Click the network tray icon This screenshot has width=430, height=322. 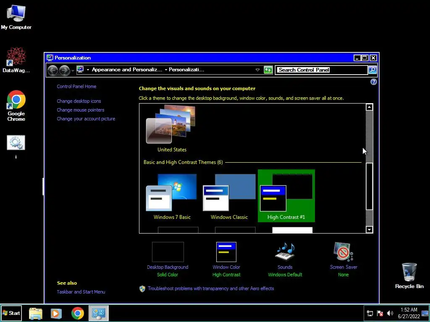tap(370, 313)
